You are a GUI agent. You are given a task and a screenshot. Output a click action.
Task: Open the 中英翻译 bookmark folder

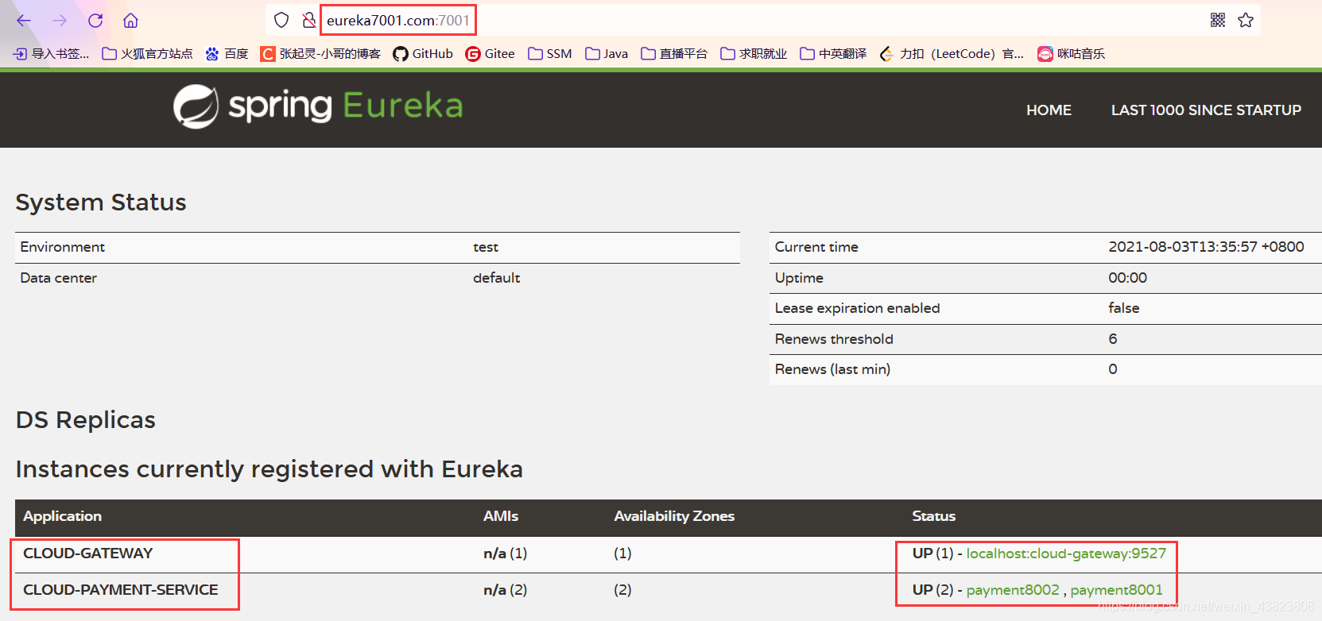click(x=833, y=54)
